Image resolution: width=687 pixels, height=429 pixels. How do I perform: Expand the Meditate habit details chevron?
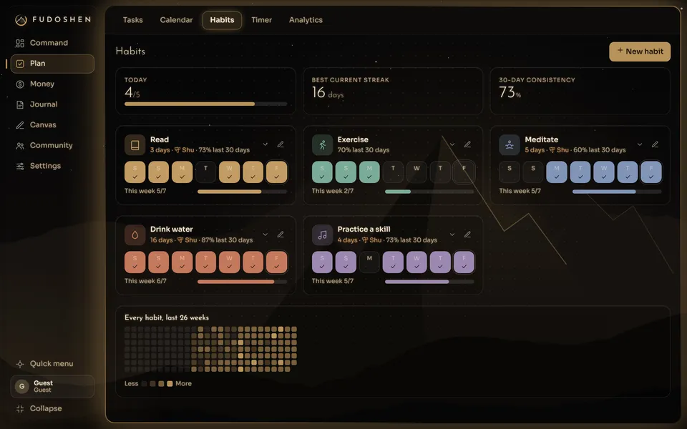pyautogui.click(x=640, y=144)
